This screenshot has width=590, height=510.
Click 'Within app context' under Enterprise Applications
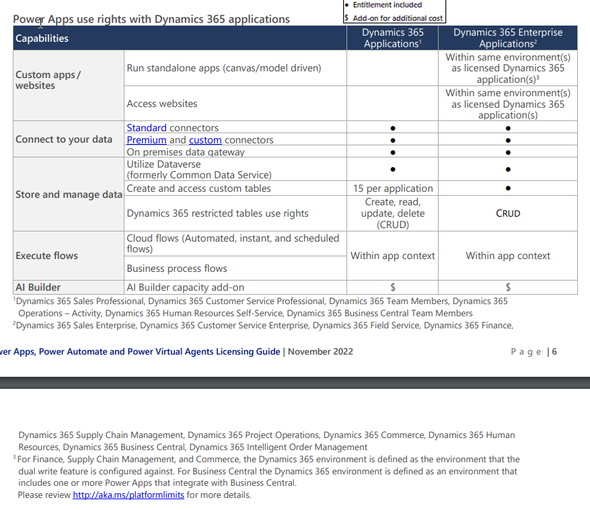pos(508,256)
